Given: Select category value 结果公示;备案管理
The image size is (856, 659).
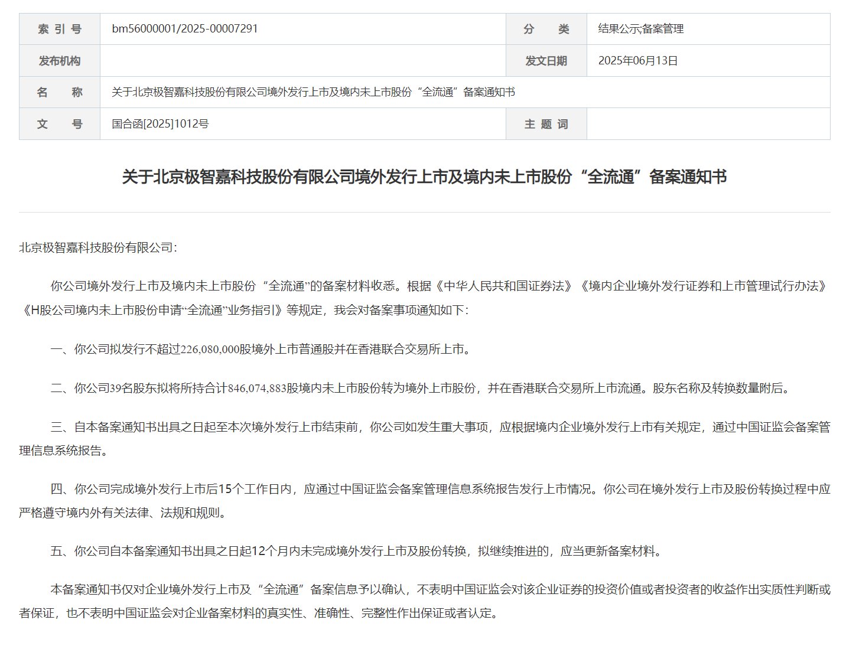Looking at the screenshot, I should (641, 28).
